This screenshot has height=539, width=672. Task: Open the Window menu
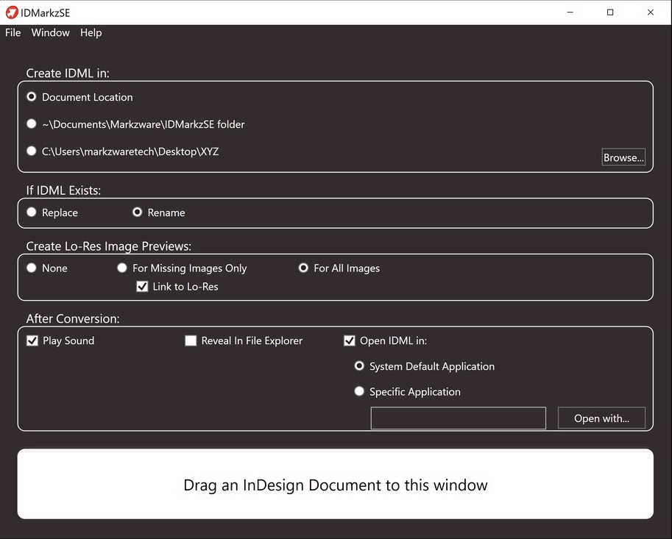point(50,33)
